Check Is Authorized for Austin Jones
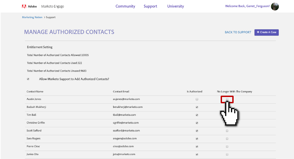The width and height of the screenshot is (294, 159). coord(197,99)
